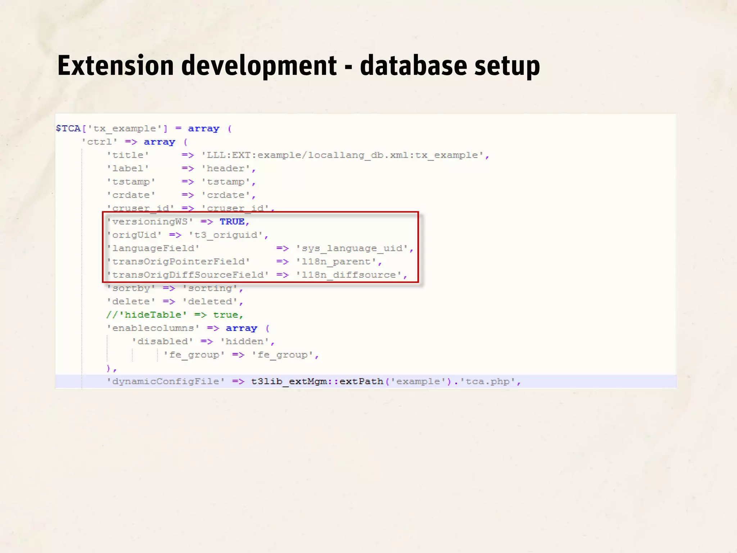Image resolution: width=737 pixels, height=553 pixels.
Task: Click the TRUE value after versioningWS
Action: pyautogui.click(x=232, y=222)
